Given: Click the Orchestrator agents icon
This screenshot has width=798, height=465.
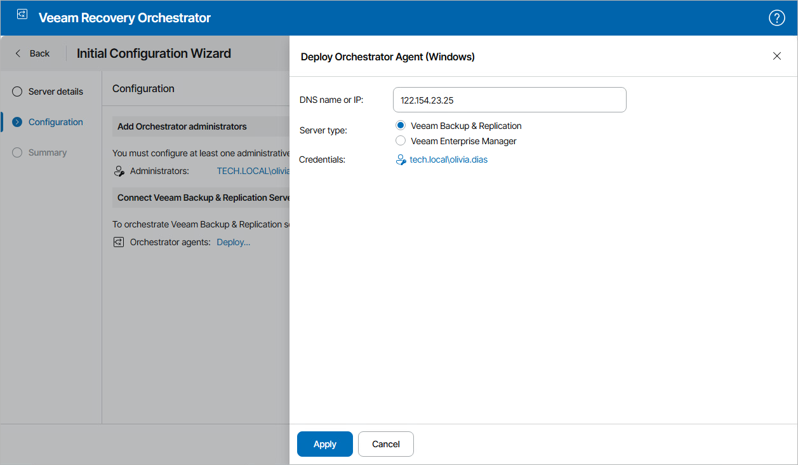Looking at the screenshot, I should 119,242.
